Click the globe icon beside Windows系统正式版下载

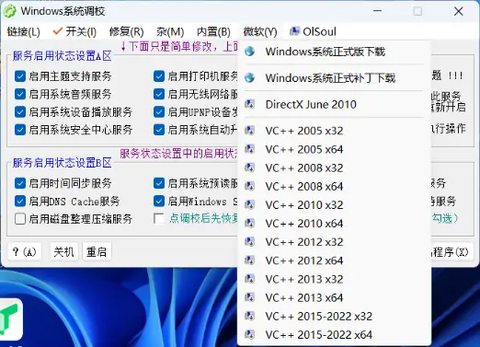tap(249, 52)
